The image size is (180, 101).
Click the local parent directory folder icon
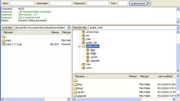4,37
